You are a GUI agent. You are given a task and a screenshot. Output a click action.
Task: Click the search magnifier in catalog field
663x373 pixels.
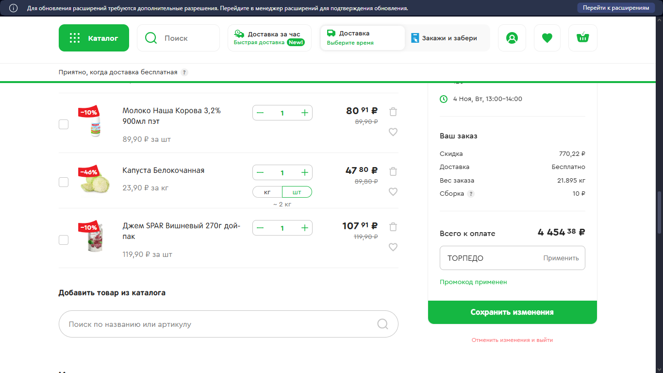click(382, 324)
